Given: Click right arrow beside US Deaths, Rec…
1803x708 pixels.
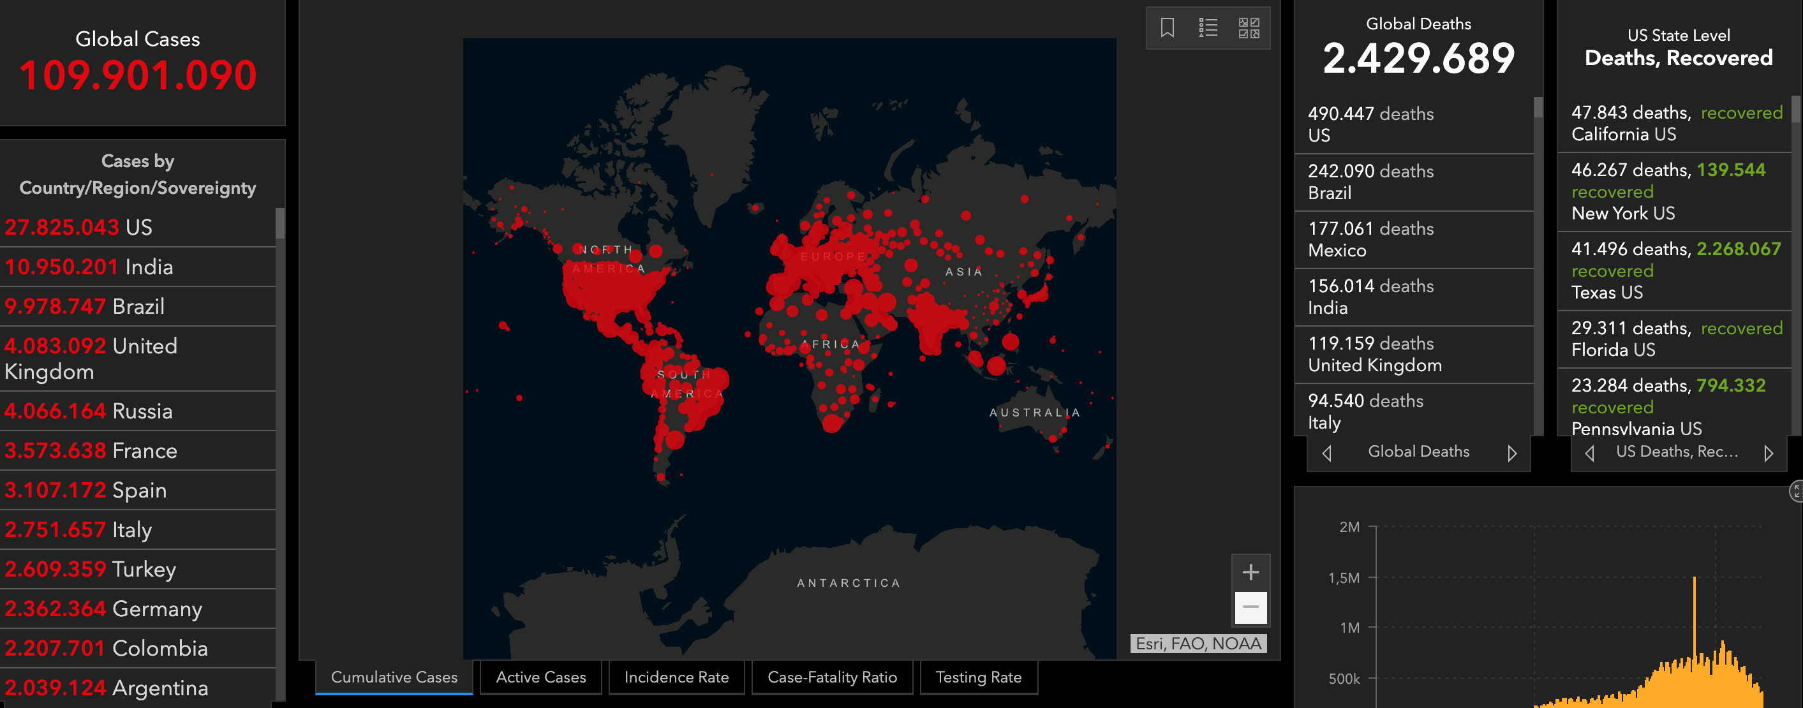Looking at the screenshot, I should 1768,454.
